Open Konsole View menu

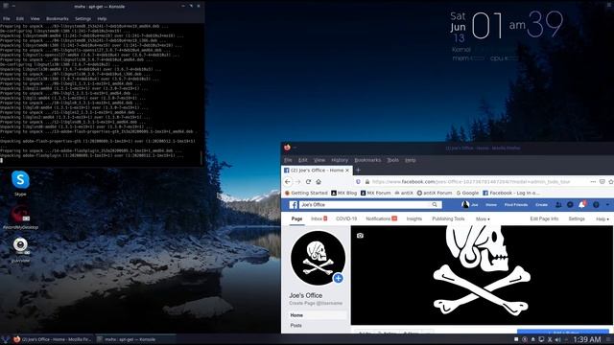[35, 18]
